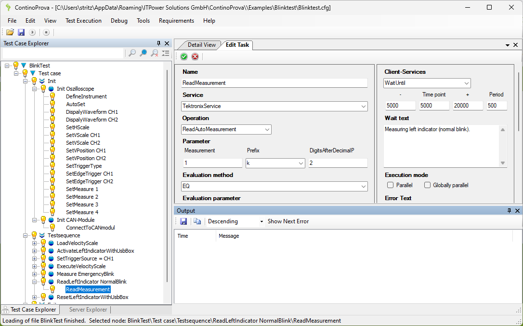Start test execution with the play icon
Image resolution: width=523 pixels, height=326 pixels.
click(32, 32)
